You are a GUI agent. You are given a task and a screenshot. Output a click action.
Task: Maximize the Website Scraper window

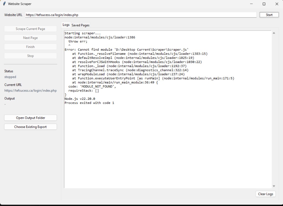pos(264,4)
